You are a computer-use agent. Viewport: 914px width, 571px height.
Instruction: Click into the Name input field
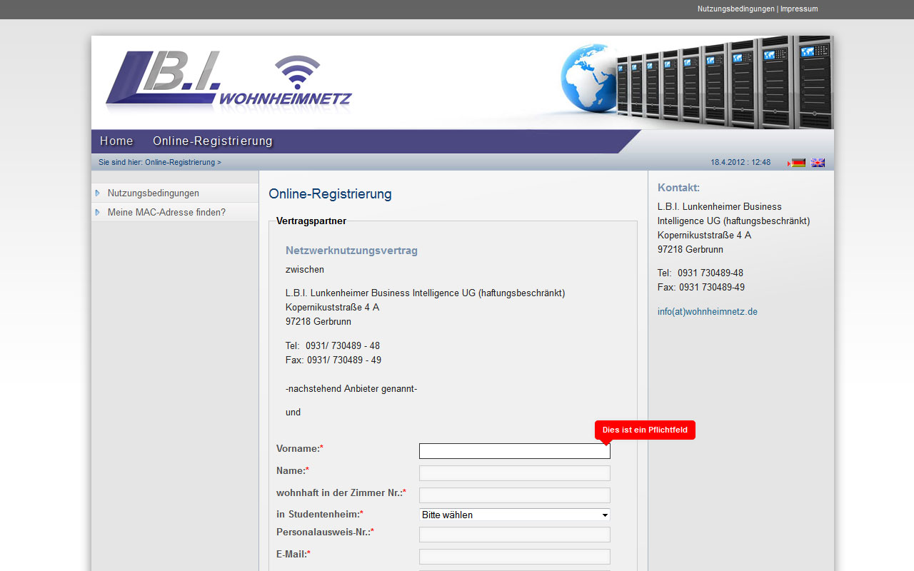[515, 473]
